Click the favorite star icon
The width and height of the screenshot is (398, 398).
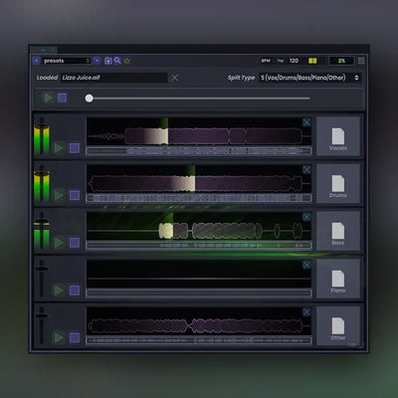[x=127, y=61]
